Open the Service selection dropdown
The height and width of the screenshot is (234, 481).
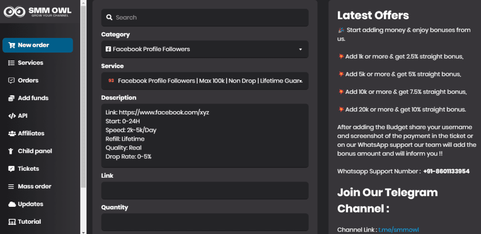(x=205, y=81)
